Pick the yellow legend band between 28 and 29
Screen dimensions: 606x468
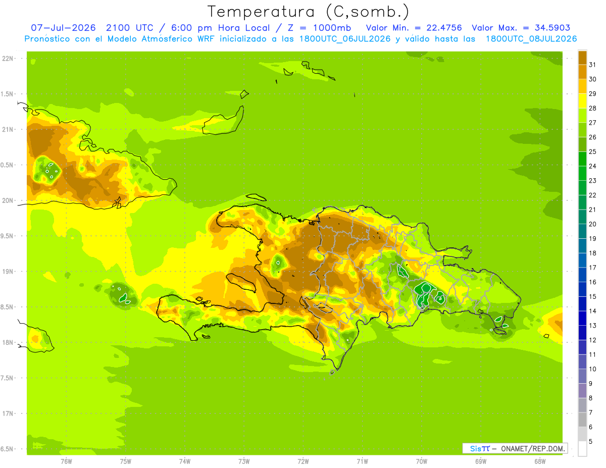(x=582, y=101)
